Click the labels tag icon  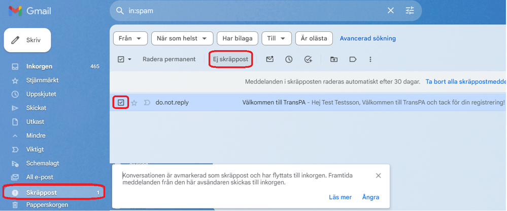pyautogui.click(x=353, y=59)
